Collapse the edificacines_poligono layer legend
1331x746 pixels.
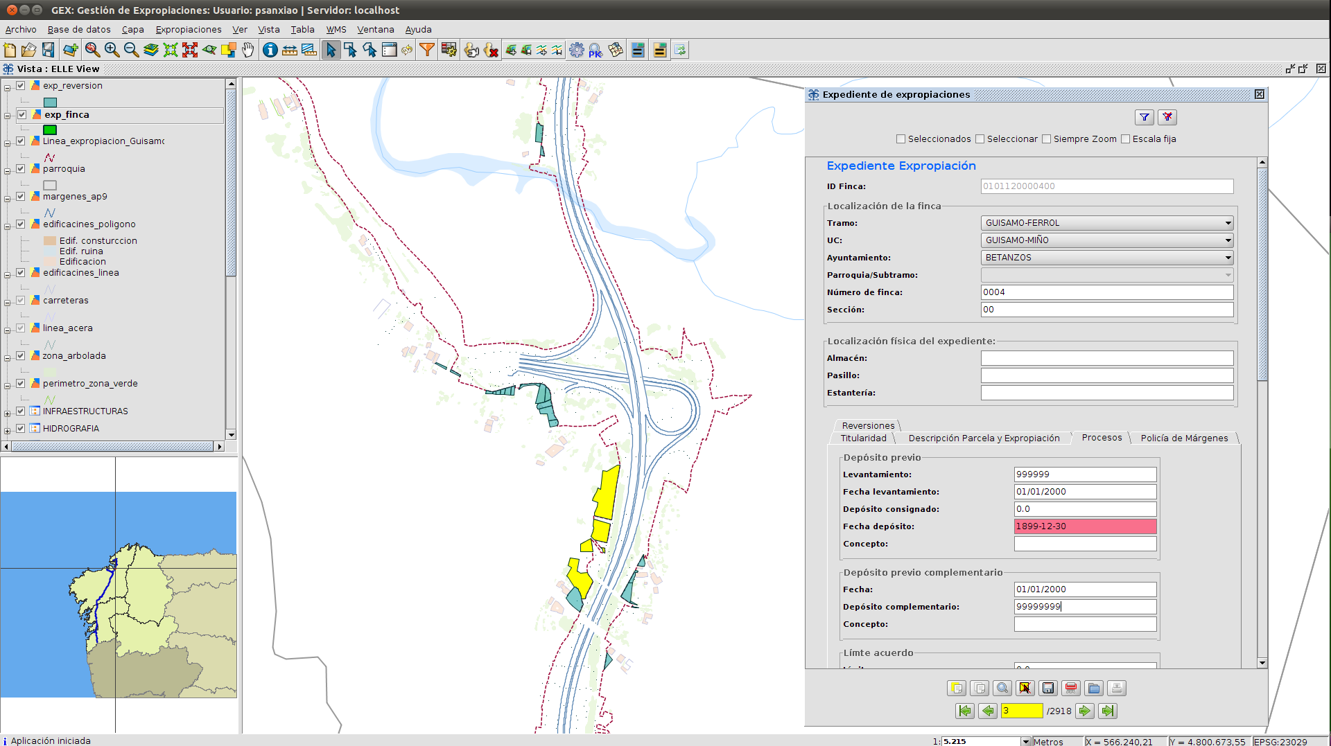point(7,227)
